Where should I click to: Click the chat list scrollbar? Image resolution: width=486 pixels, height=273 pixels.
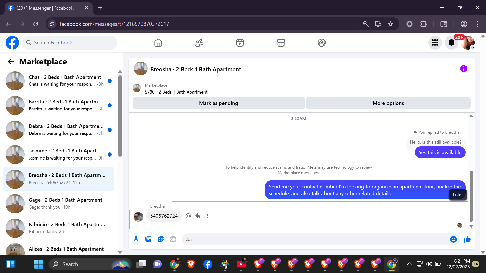(120, 116)
